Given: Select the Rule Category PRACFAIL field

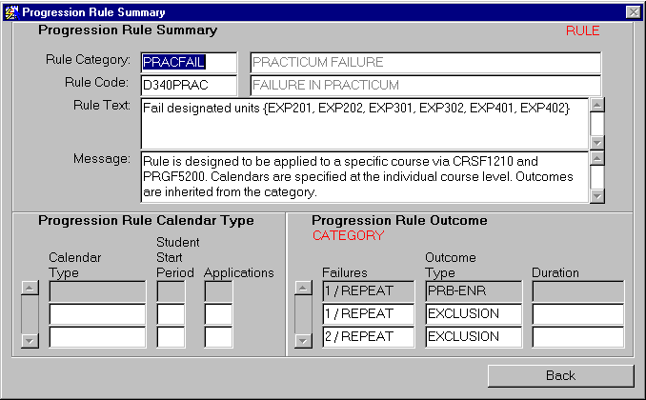Looking at the screenshot, I should click(188, 63).
